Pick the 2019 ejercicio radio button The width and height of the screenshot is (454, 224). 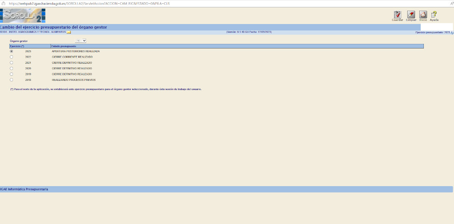11,74
